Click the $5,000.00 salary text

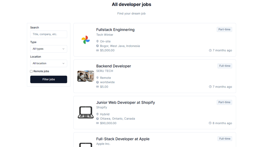(x=107, y=51)
